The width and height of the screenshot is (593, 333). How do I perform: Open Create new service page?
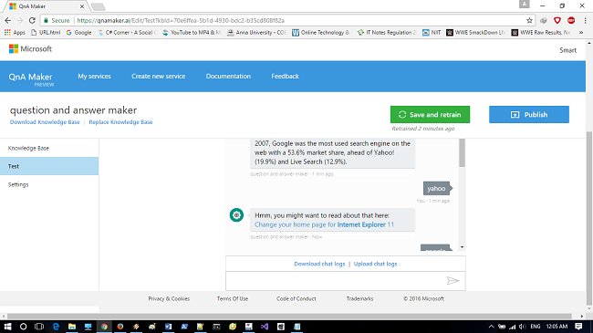click(x=159, y=76)
